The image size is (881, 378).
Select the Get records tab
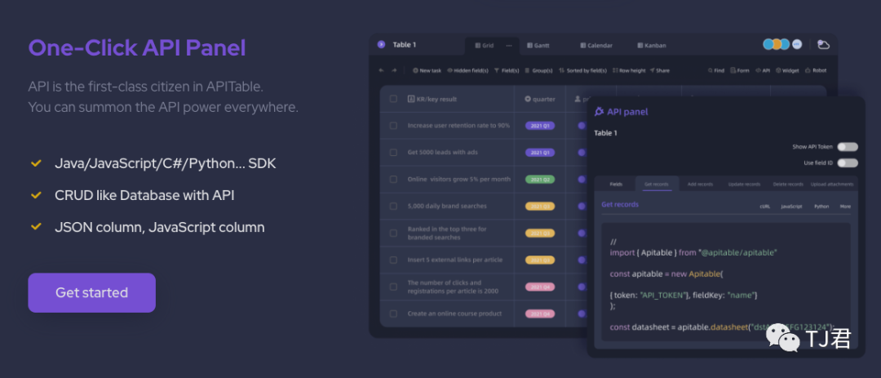[657, 184]
